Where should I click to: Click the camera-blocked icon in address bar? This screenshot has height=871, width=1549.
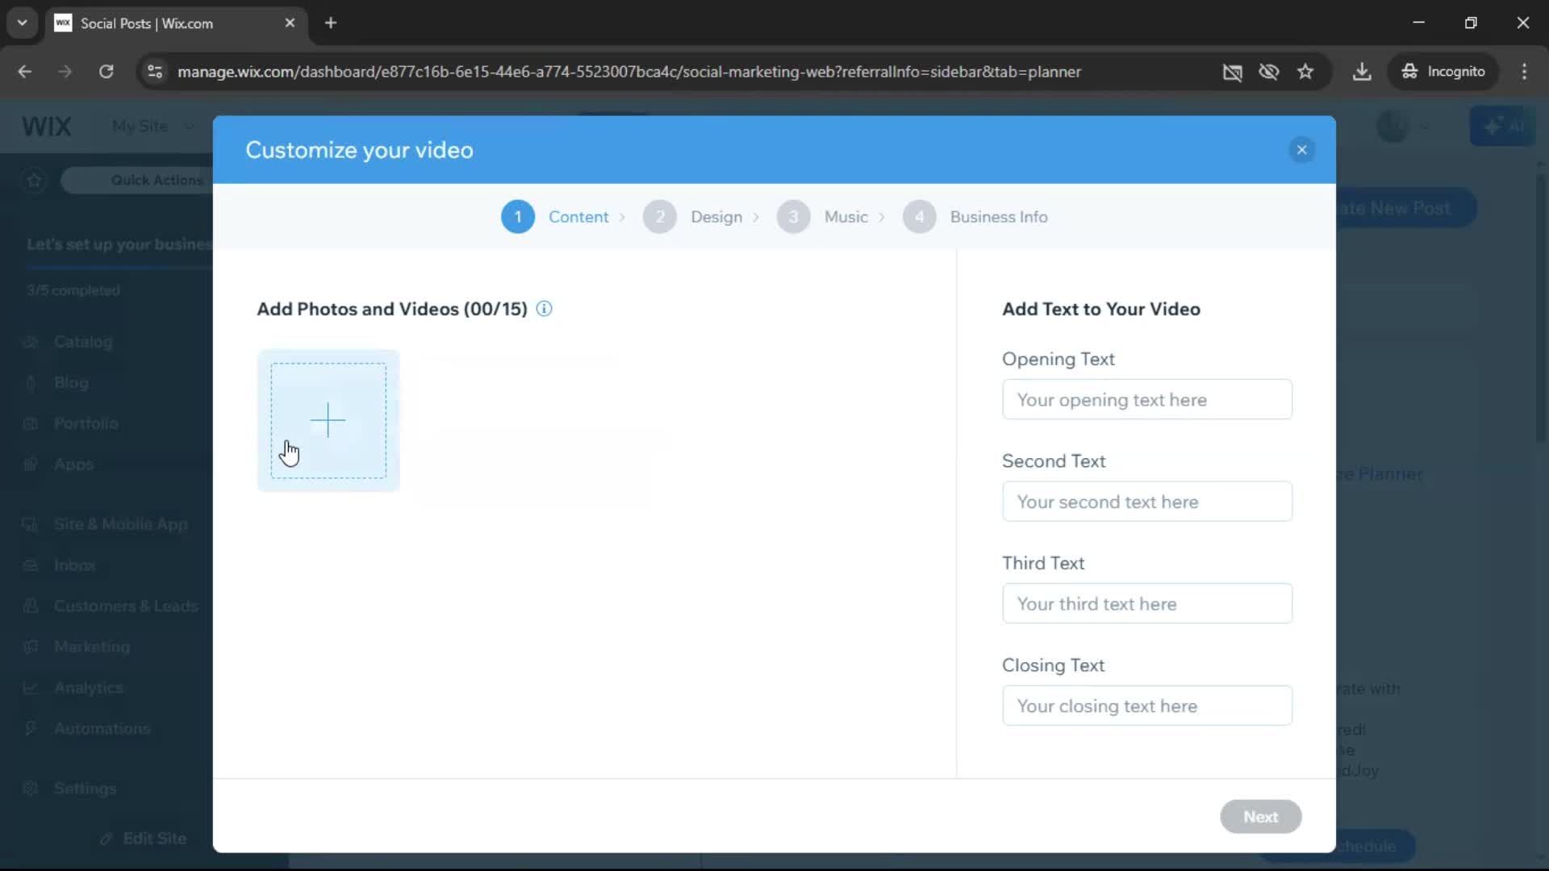point(1232,72)
